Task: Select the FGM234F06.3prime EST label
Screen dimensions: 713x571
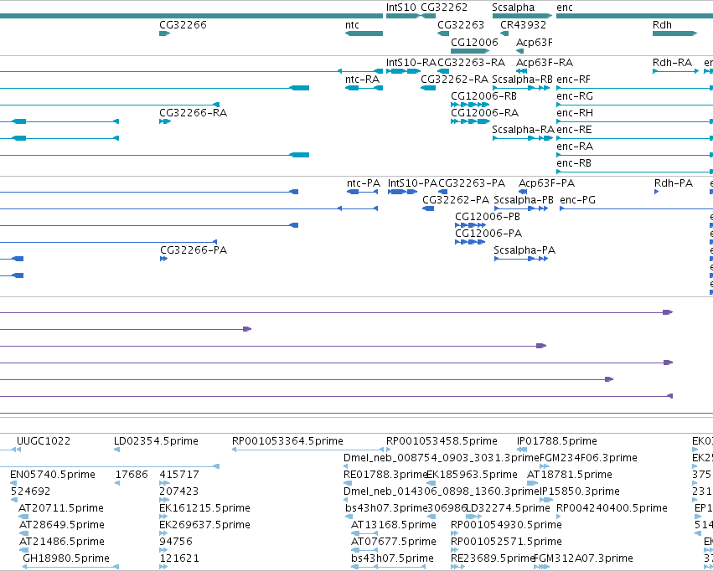Action: pos(588,458)
